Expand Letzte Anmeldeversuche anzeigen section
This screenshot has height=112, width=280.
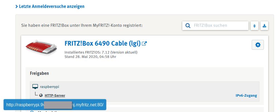tap(52, 6)
